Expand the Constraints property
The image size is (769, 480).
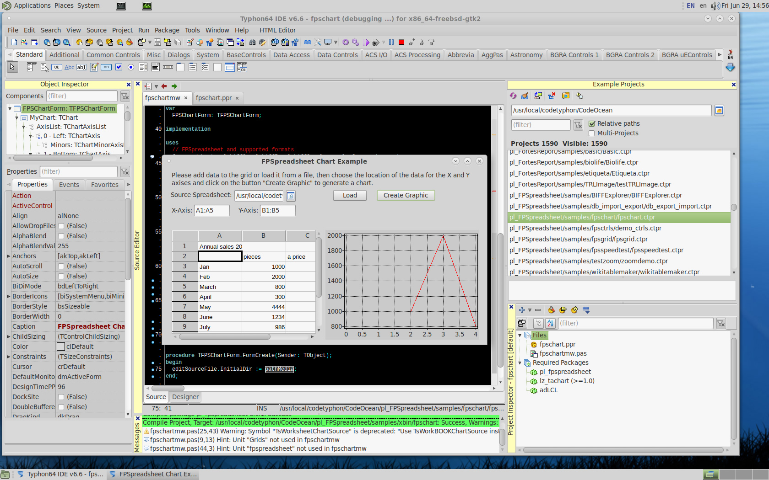(9, 357)
